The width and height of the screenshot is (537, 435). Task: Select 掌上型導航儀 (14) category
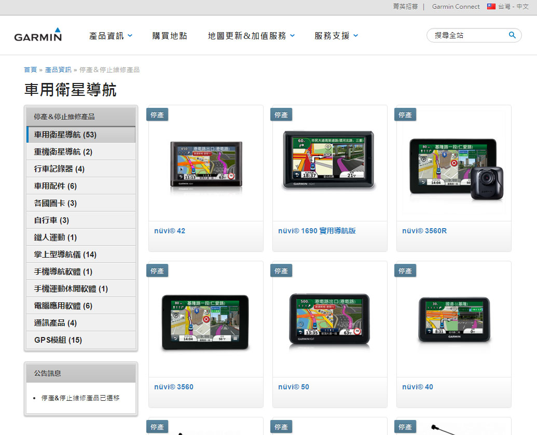coord(81,254)
